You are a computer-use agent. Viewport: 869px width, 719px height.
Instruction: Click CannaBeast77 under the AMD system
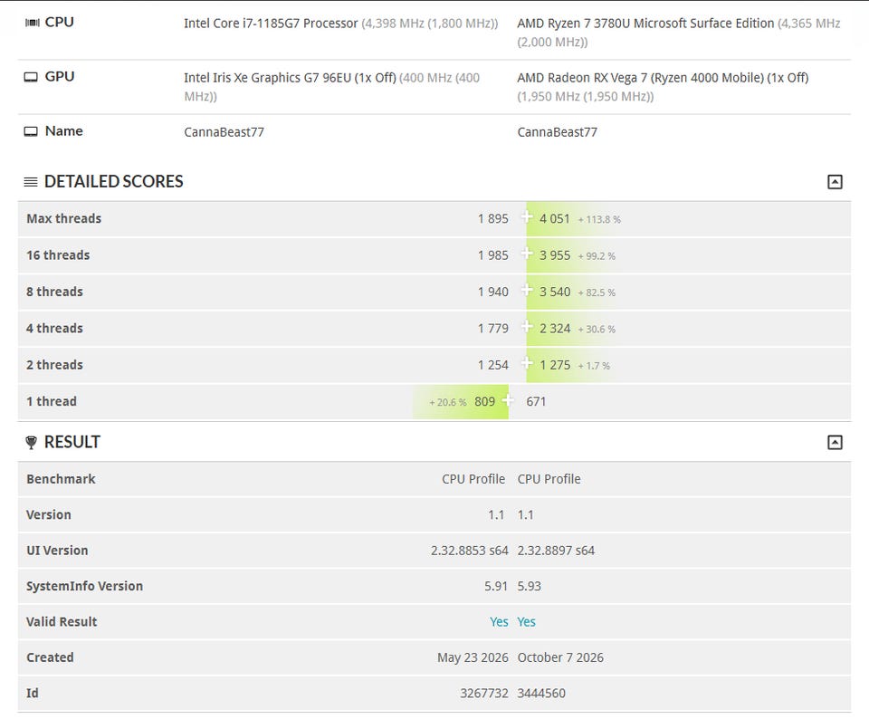pyautogui.click(x=558, y=132)
